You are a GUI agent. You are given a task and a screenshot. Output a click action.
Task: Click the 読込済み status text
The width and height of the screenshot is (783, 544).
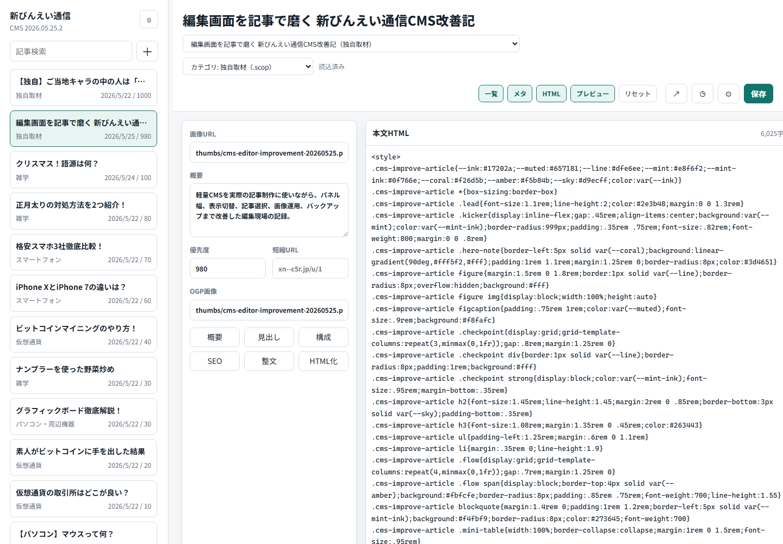point(332,67)
